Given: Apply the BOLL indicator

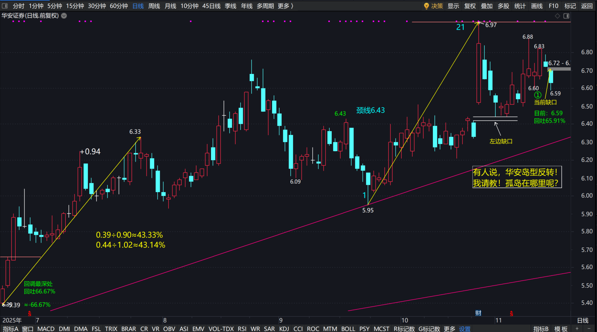Looking at the screenshot, I should (x=348, y=329).
